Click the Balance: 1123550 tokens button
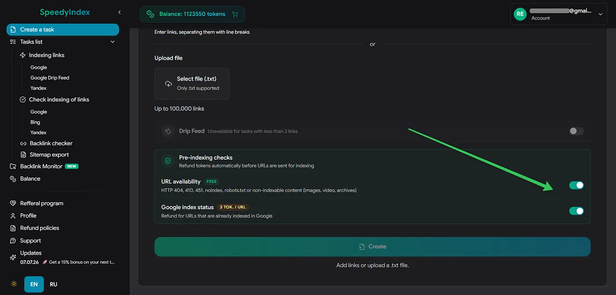The image size is (616, 295). click(x=192, y=14)
